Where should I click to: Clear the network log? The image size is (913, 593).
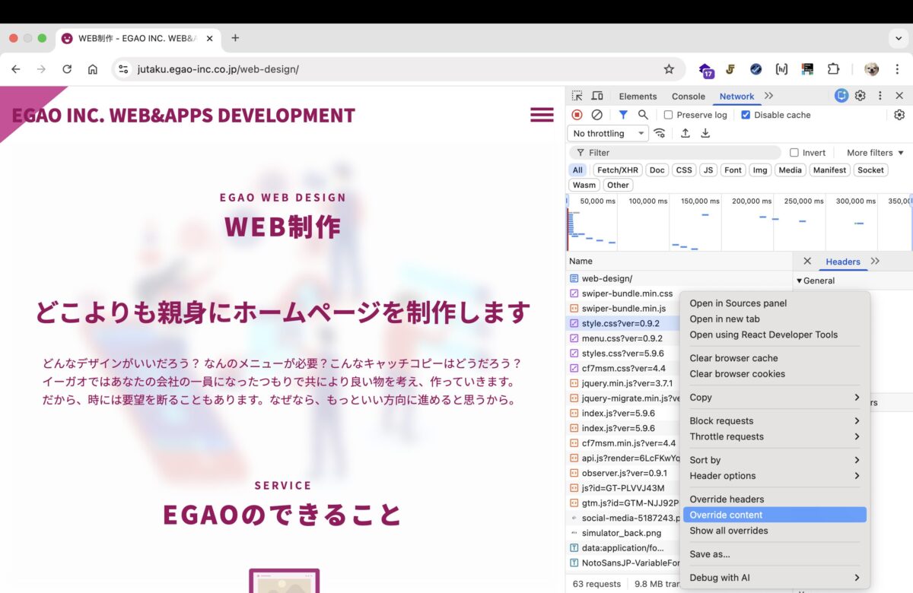tap(597, 115)
